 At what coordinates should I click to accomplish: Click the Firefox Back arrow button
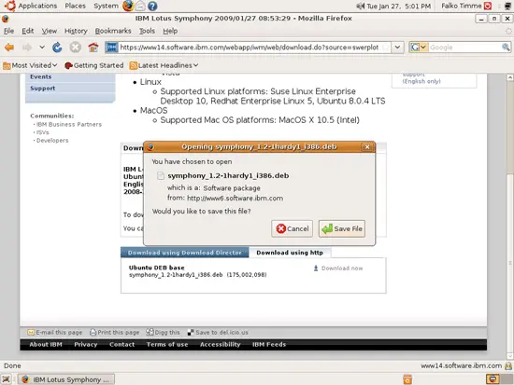[x=9, y=48]
